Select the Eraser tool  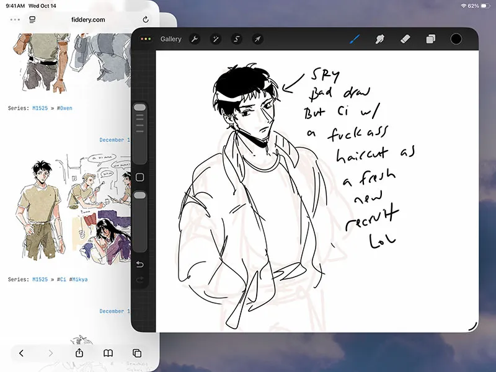pyautogui.click(x=405, y=39)
